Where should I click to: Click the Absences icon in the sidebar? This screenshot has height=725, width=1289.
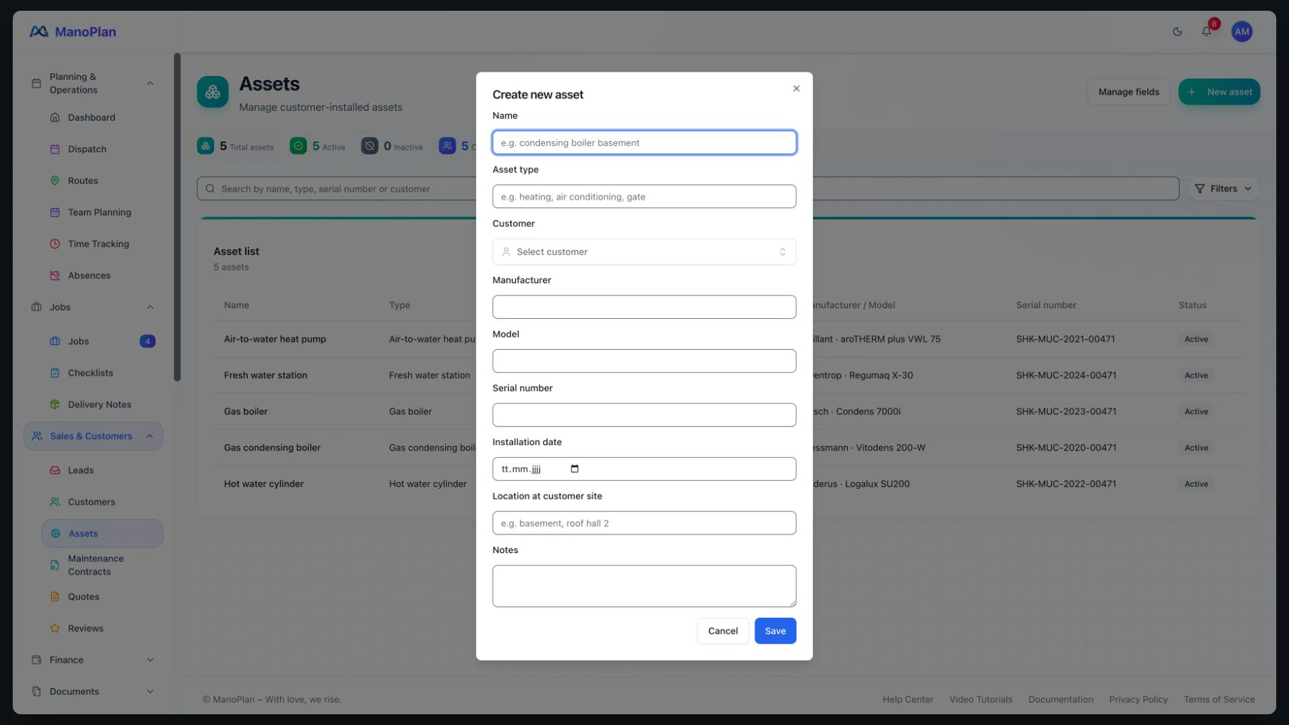(x=55, y=275)
